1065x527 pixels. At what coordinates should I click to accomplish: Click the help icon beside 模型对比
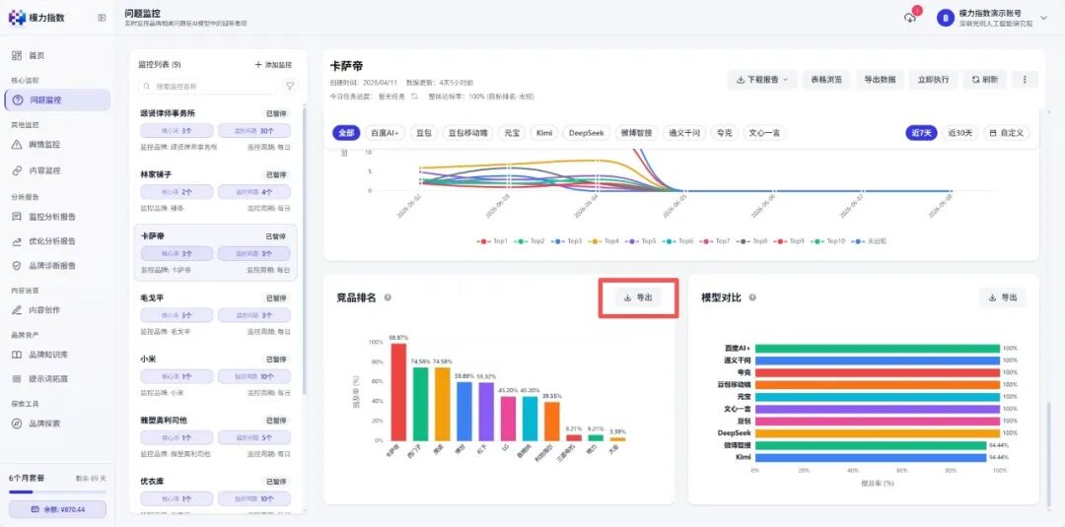[x=752, y=297]
